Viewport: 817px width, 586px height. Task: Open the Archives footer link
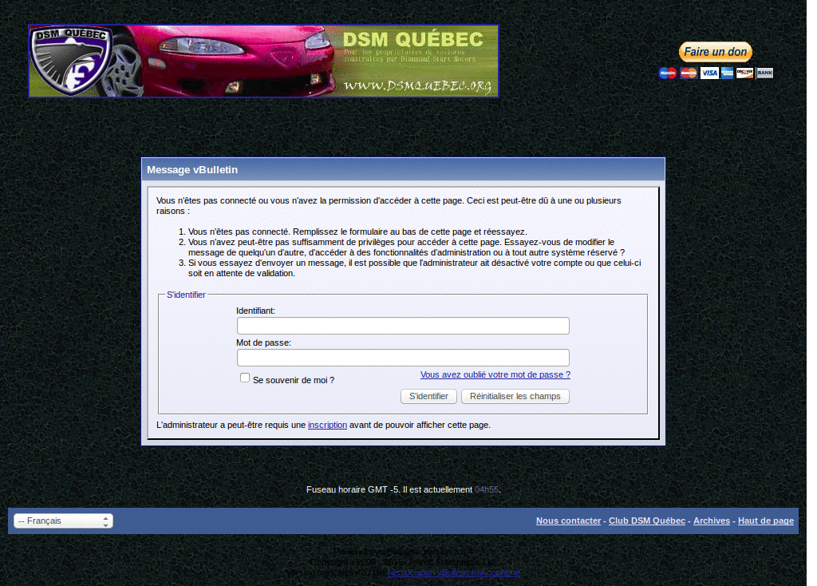pos(711,521)
